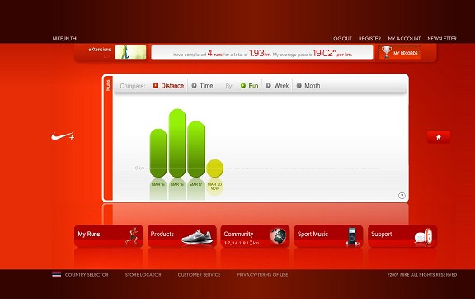
Task: Open the COUNTRY SELECTOR link
Action: point(87,275)
